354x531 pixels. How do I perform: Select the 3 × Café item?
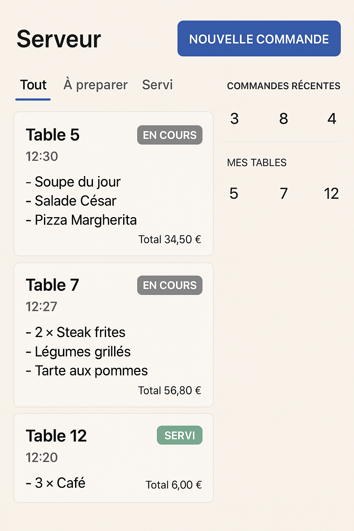pyautogui.click(x=56, y=483)
